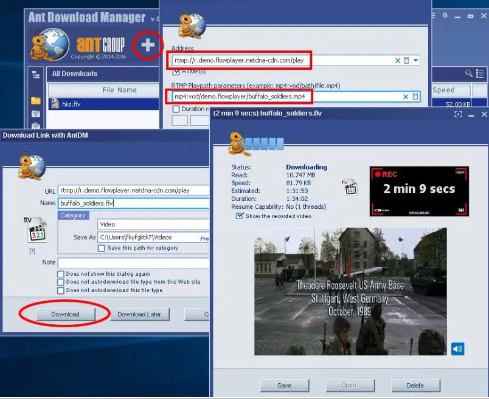
Task: Click the Download Later button
Action: coord(139,314)
